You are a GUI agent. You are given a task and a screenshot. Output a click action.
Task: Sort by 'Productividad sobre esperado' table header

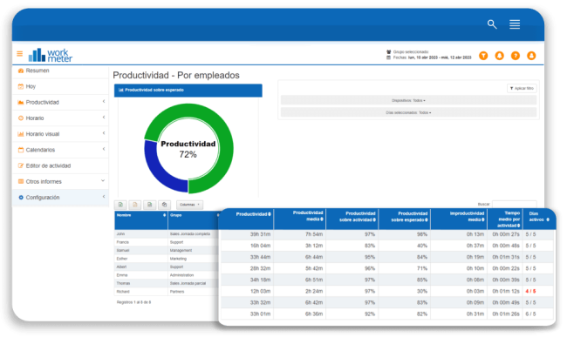click(x=405, y=219)
